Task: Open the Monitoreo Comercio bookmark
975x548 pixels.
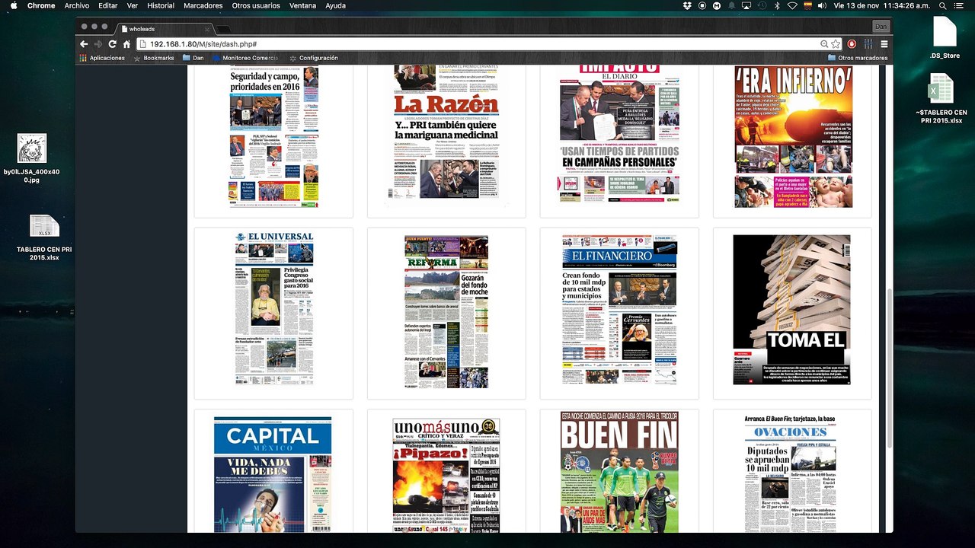Action: point(245,58)
